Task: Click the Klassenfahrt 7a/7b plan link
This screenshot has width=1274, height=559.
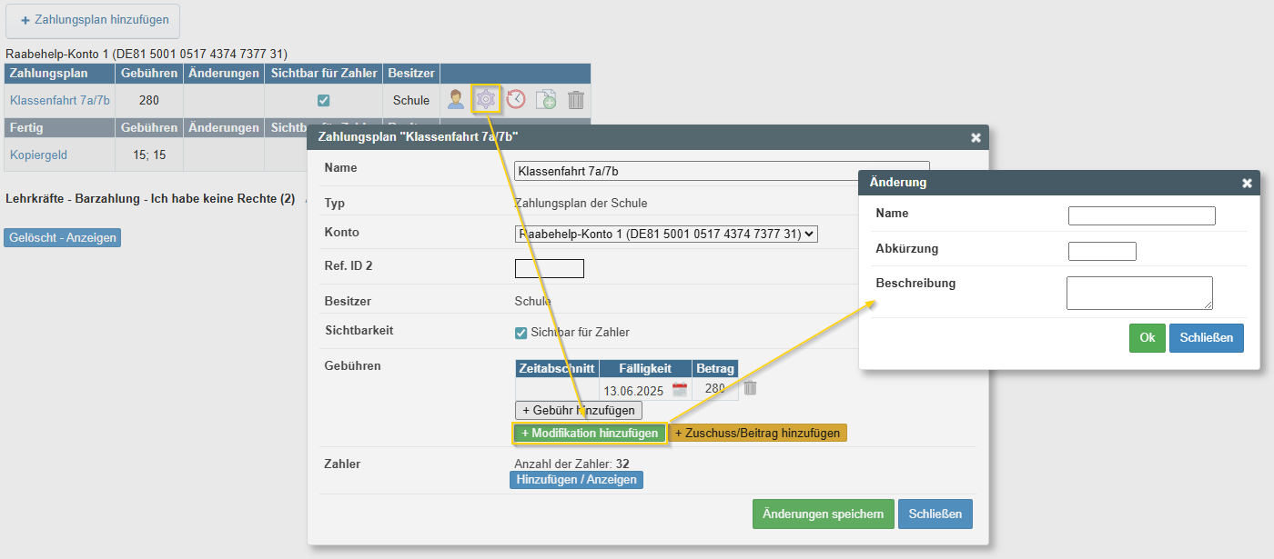Action: 59,100
